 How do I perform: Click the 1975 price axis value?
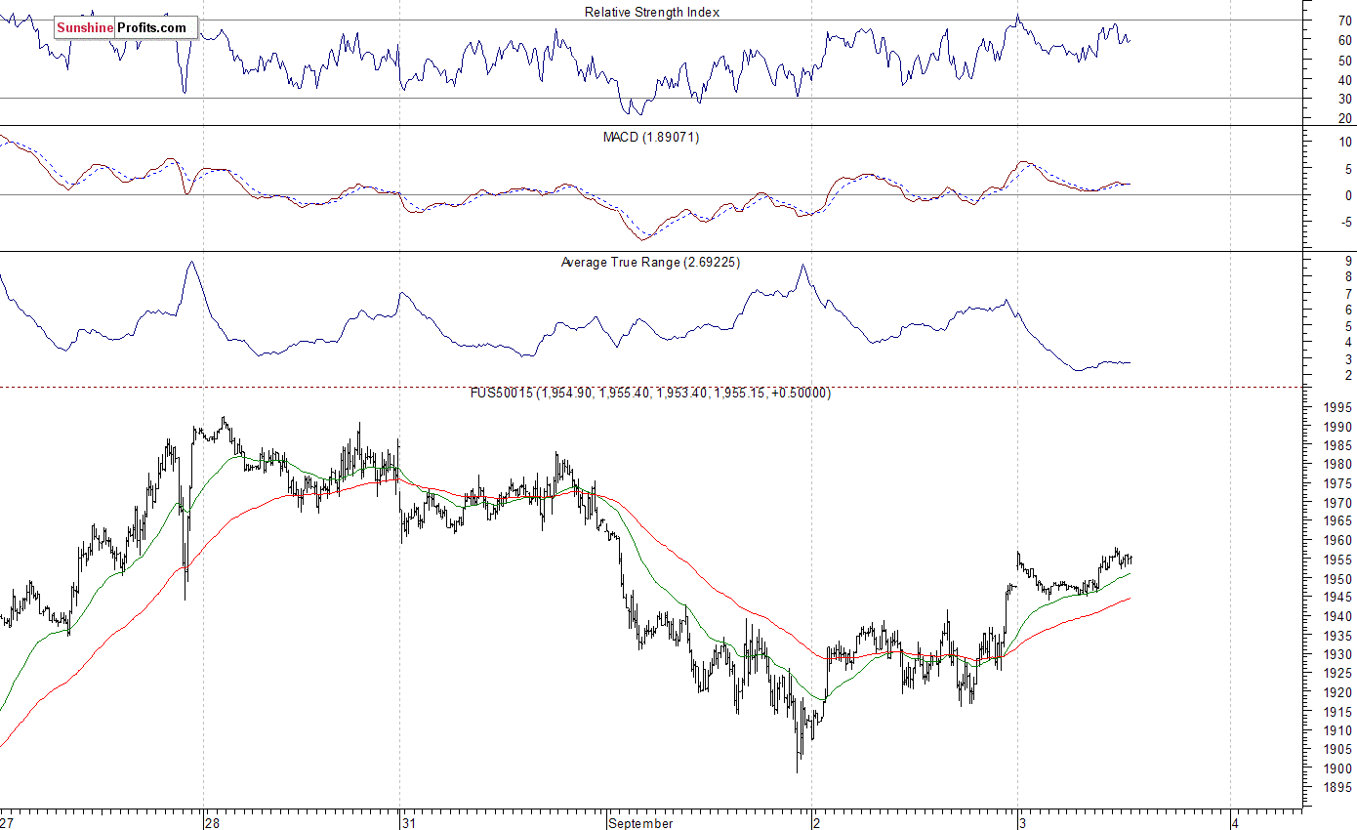click(x=1338, y=484)
